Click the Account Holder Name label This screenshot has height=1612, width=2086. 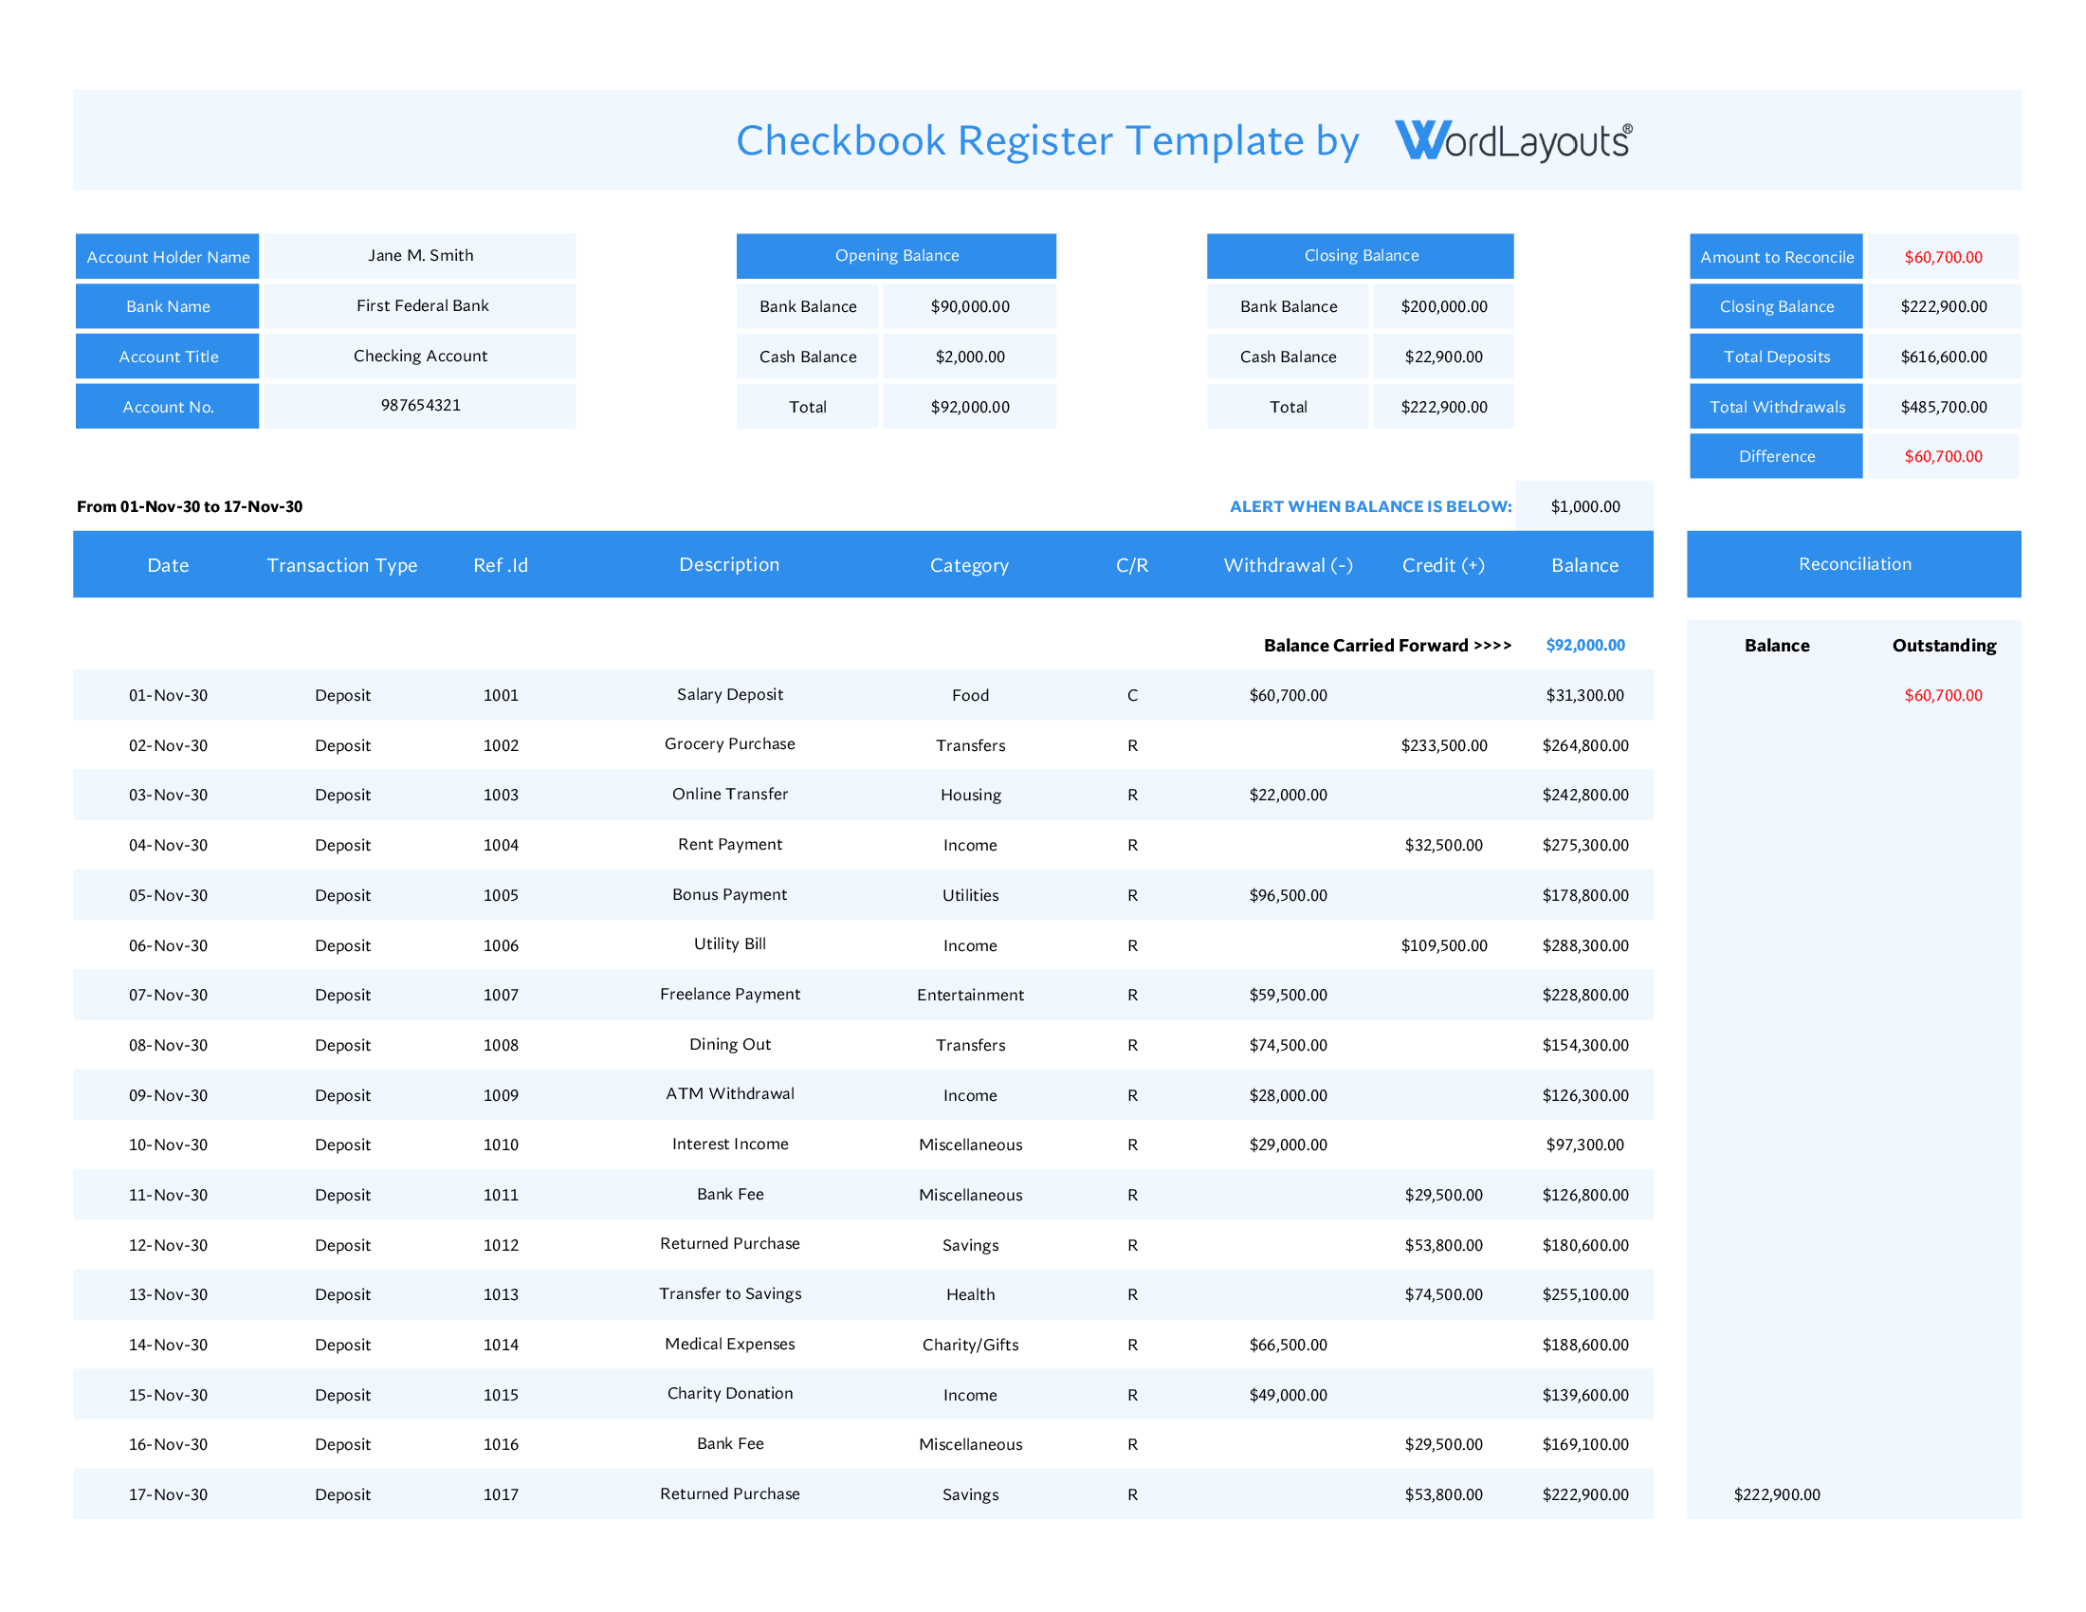coord(167,256)
